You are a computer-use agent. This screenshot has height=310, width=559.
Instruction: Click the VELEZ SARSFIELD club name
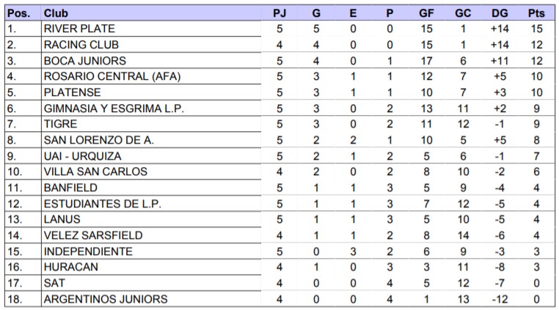click(93, 235)
